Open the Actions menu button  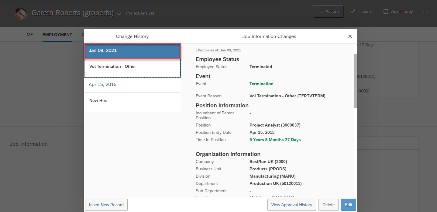(328, 11)
